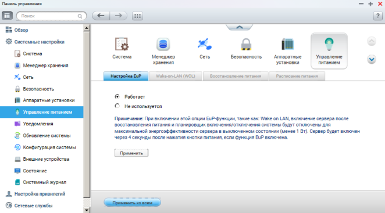Image resolution: width=385 pixels, height=213 pixels.
Task: Toggle the sidebar panel icon
Action: coord(7,16)
